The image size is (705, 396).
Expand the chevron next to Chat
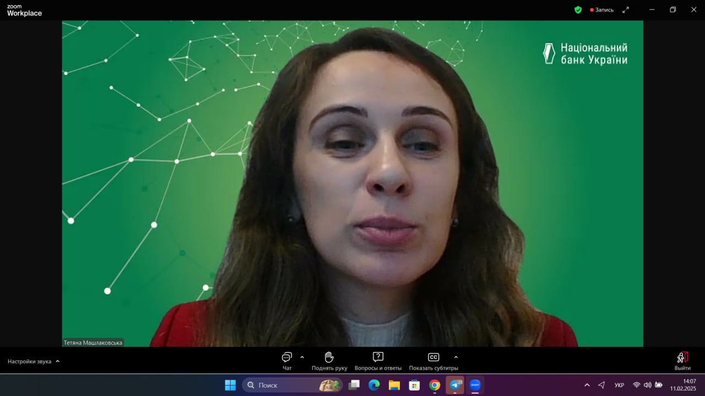(302, 358)
